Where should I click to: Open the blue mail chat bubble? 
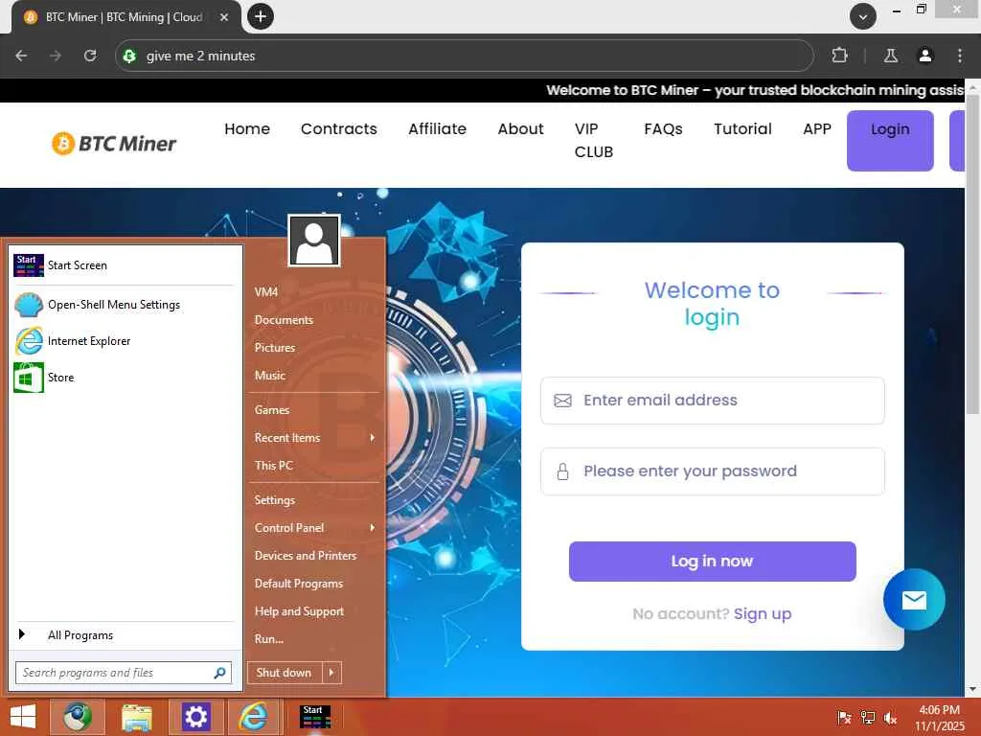point(914,600)
